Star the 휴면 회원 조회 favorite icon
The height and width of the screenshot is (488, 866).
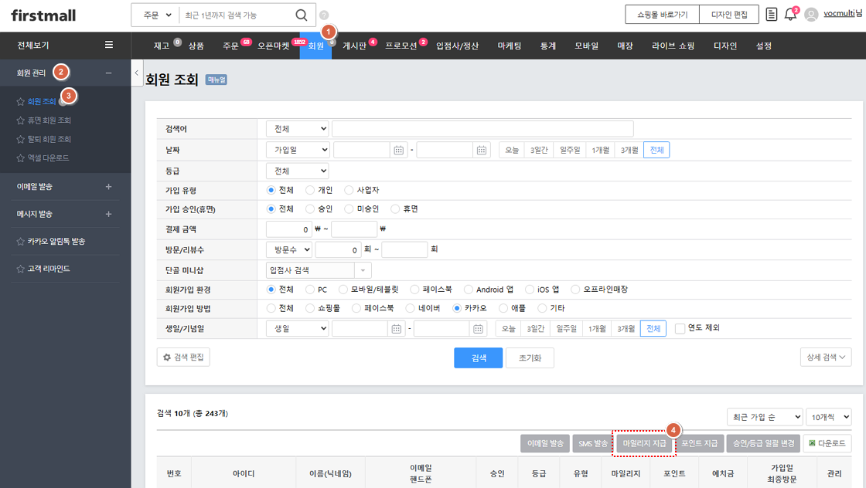click(20, 120)
